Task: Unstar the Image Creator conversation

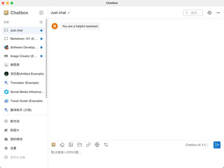Action: coord(41,56)
